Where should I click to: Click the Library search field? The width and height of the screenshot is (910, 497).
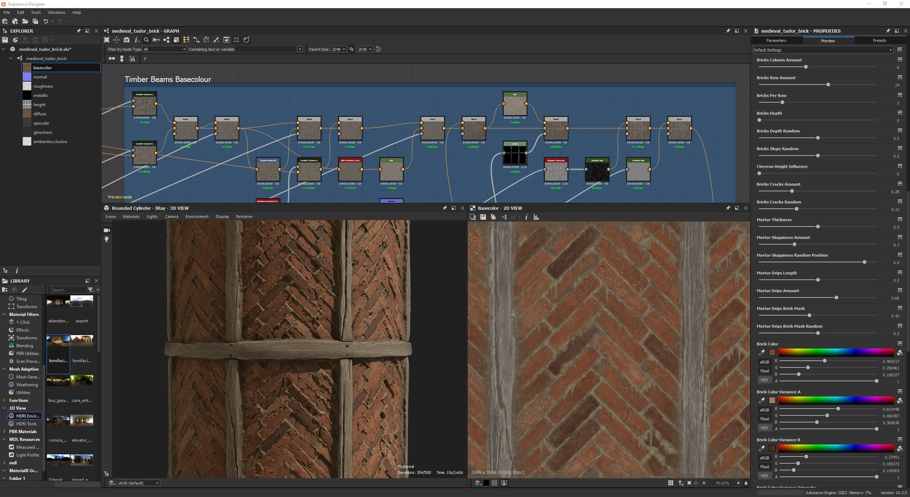click(x=69, y=290)
